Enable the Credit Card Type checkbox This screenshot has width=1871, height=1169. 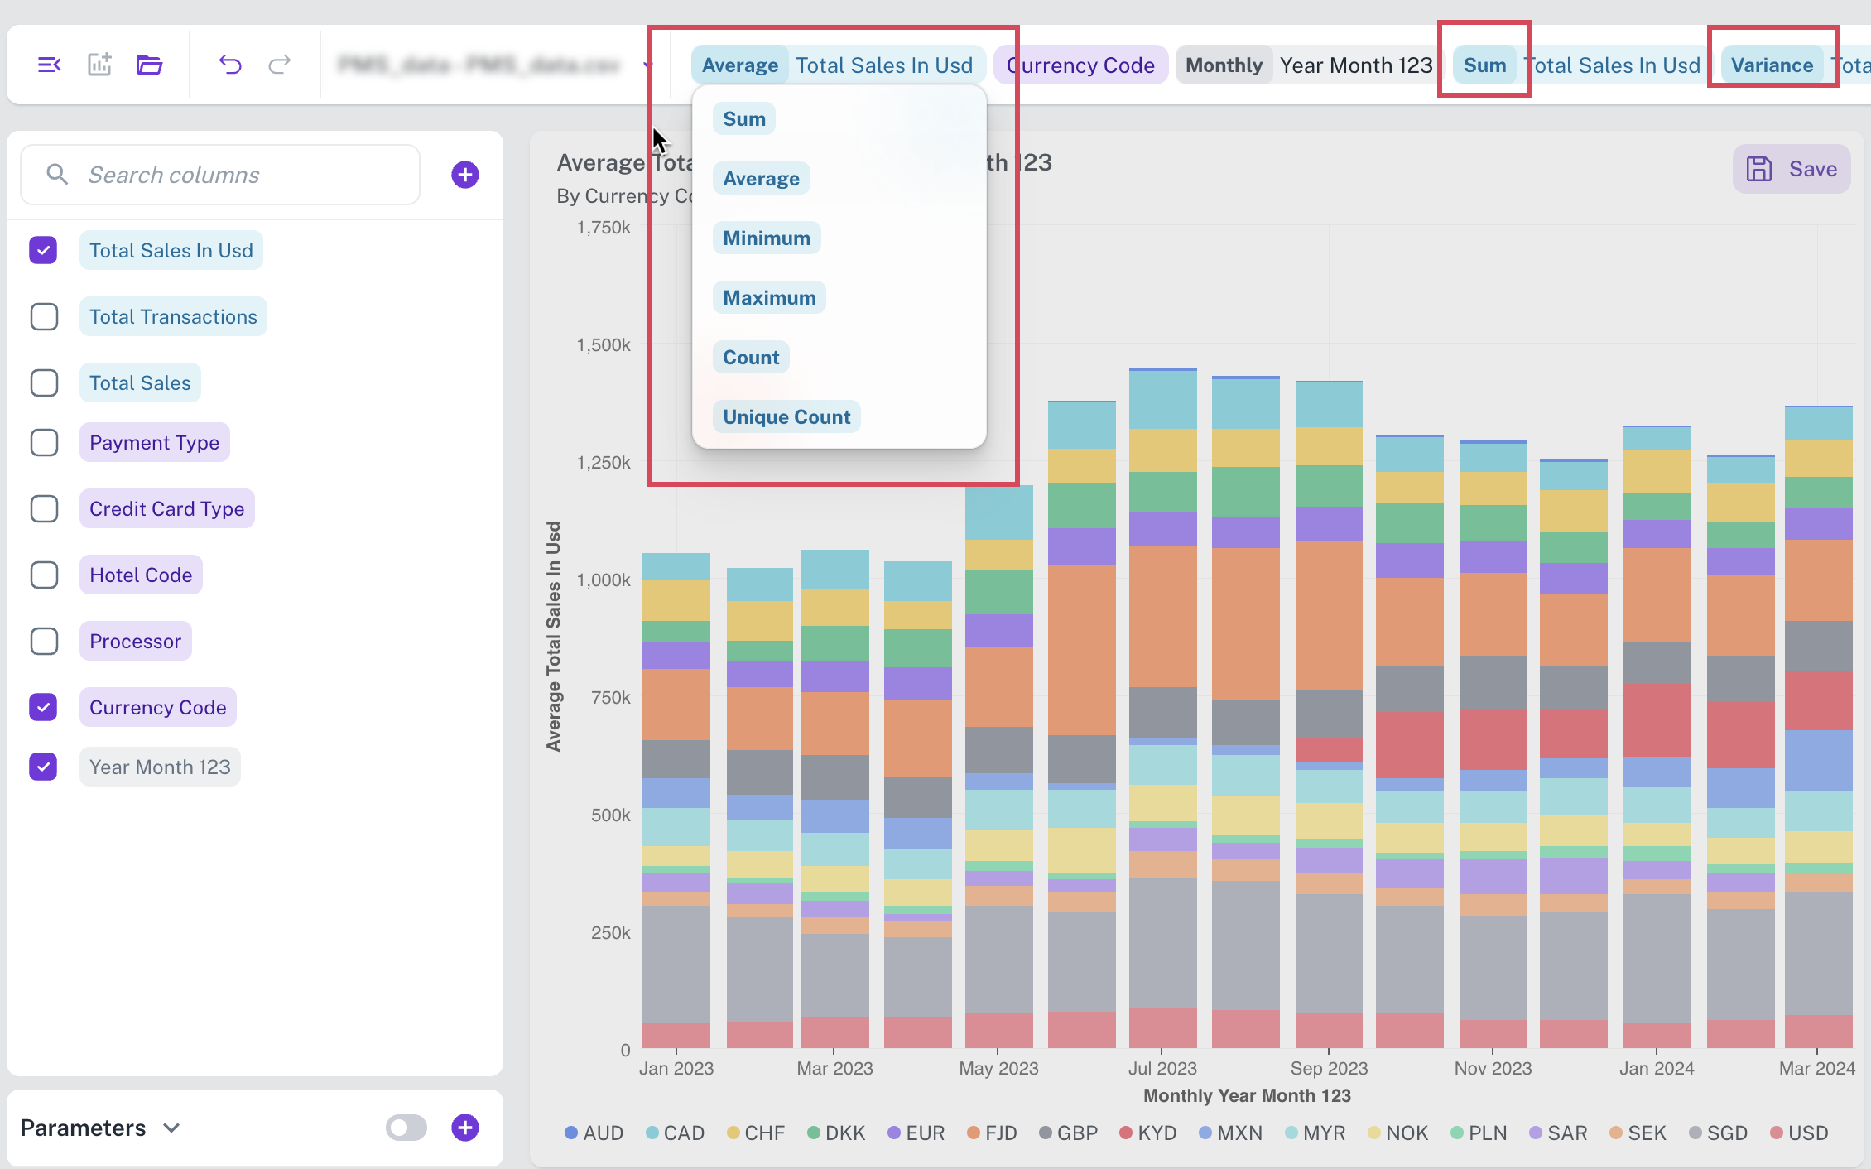[x=44, y=508]
